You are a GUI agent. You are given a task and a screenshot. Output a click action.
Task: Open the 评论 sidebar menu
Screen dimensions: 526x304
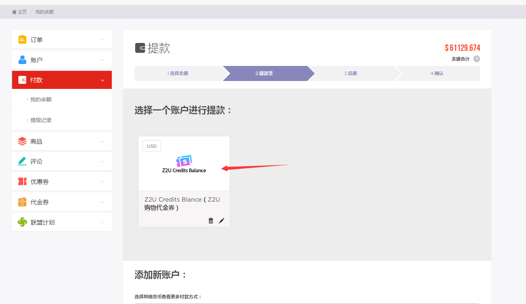point(62,161)
